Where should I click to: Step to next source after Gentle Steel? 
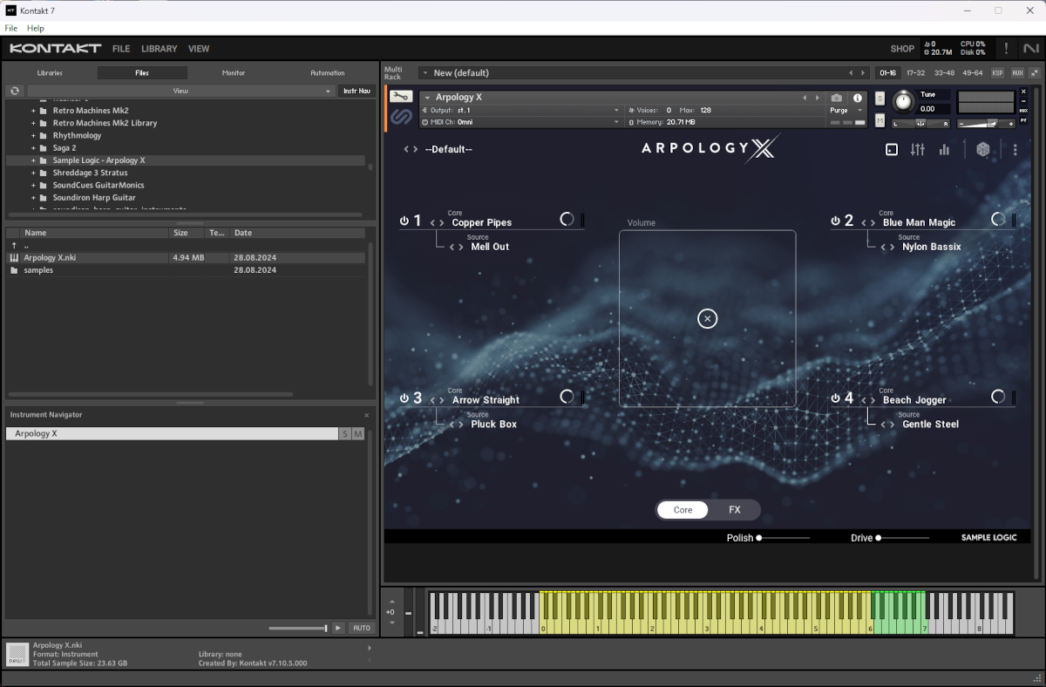point(892,425)
